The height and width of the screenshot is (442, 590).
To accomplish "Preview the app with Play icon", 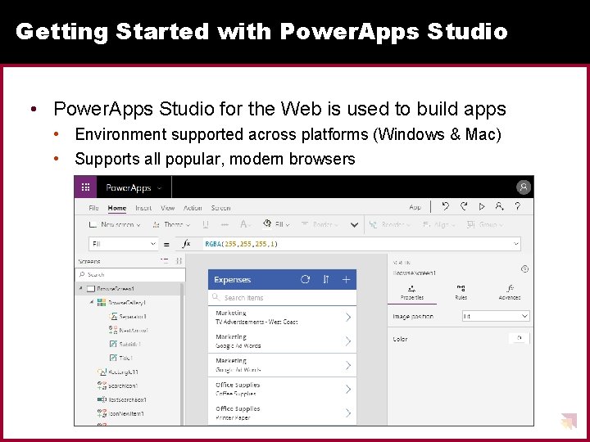I will point(482,206).
